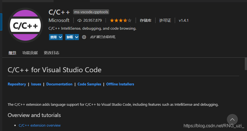Viewport: 247px width, 131px height.
Task: Click the 20,957,879 install count
Action: tap(92, 20)
